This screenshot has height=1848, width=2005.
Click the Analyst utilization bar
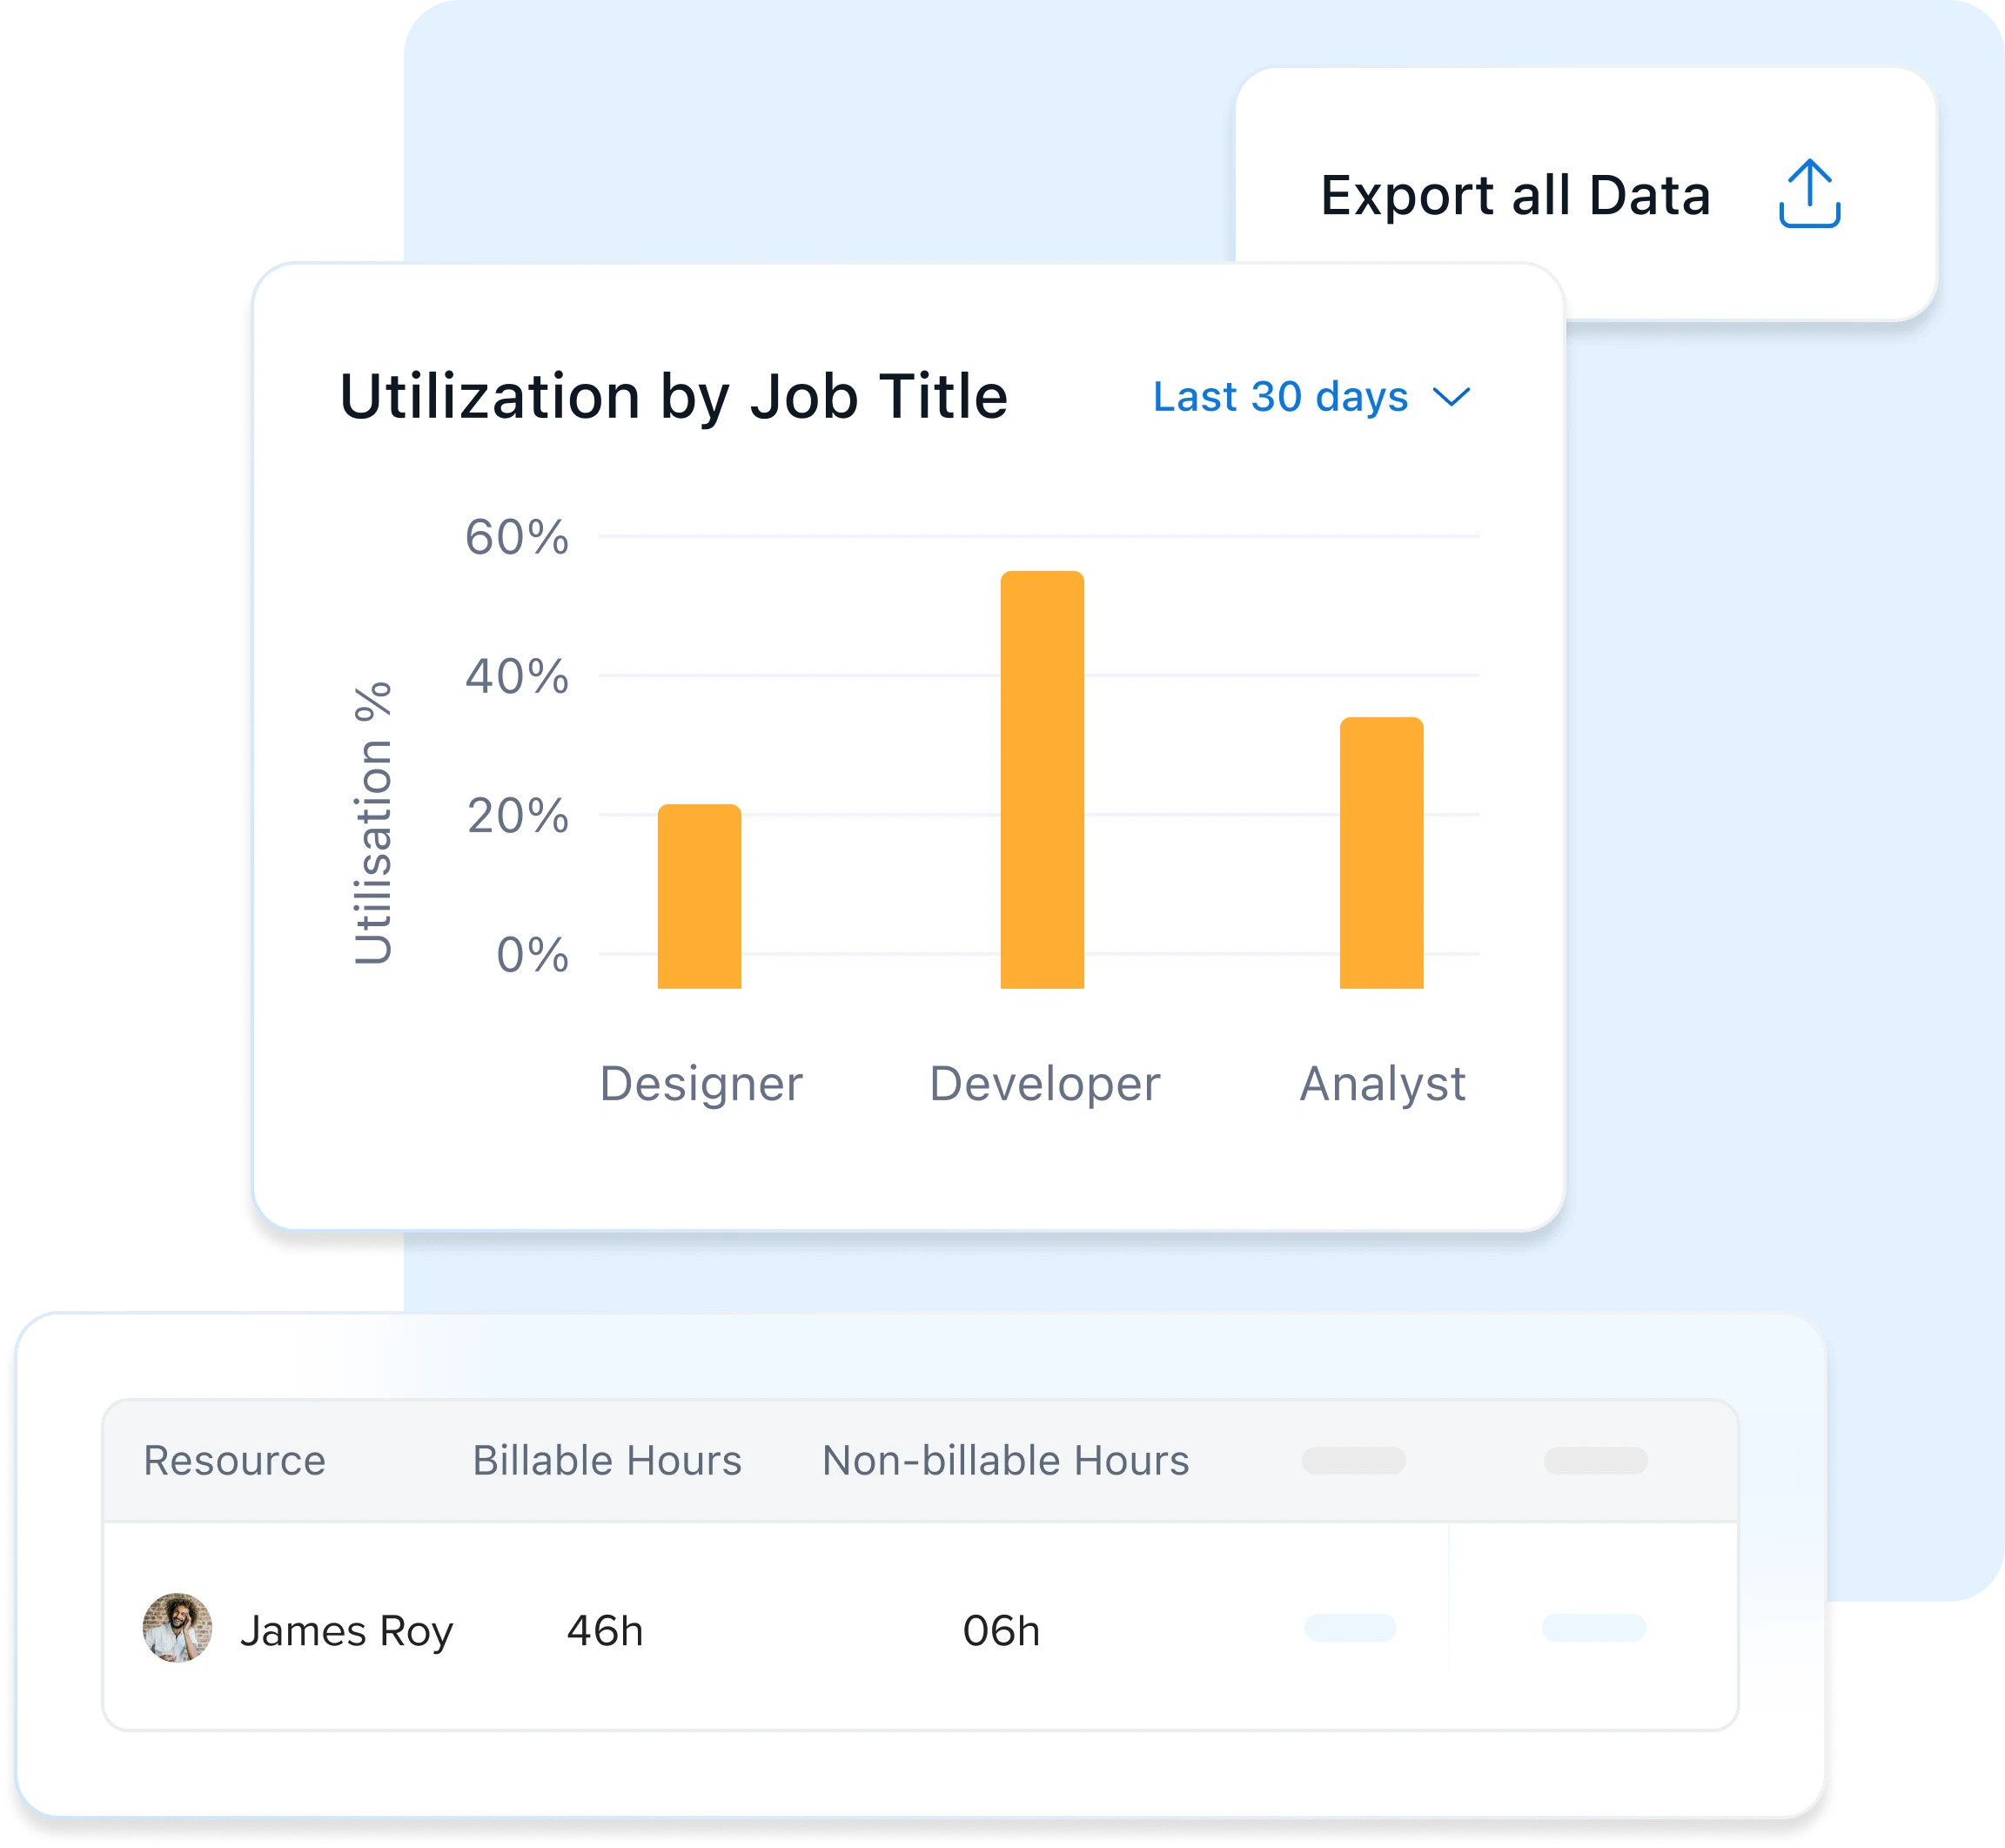(x=1381, y=853)
